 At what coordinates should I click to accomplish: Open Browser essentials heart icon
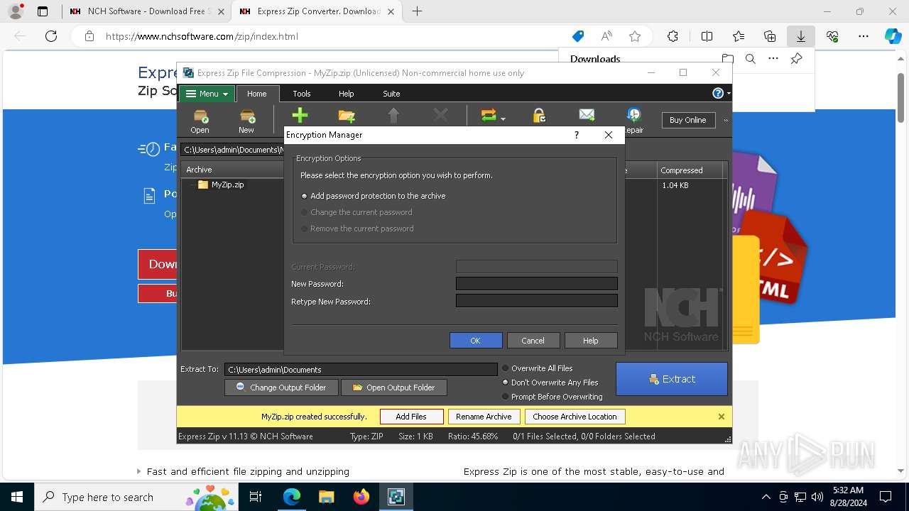(832, 36)
